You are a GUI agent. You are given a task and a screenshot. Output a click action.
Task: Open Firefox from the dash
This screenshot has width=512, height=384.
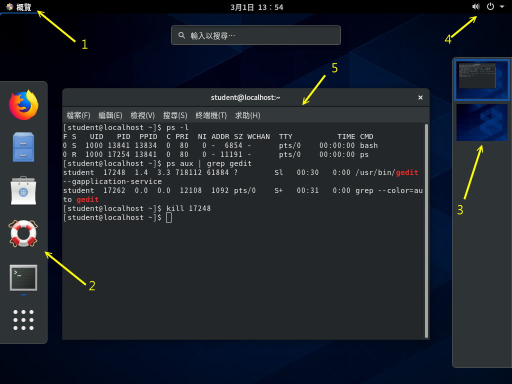click(23, 105)
